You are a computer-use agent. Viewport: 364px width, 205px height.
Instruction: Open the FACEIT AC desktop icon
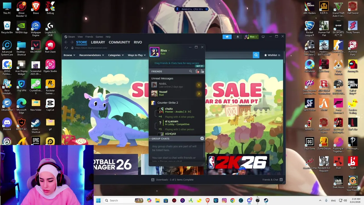[21, 124]
